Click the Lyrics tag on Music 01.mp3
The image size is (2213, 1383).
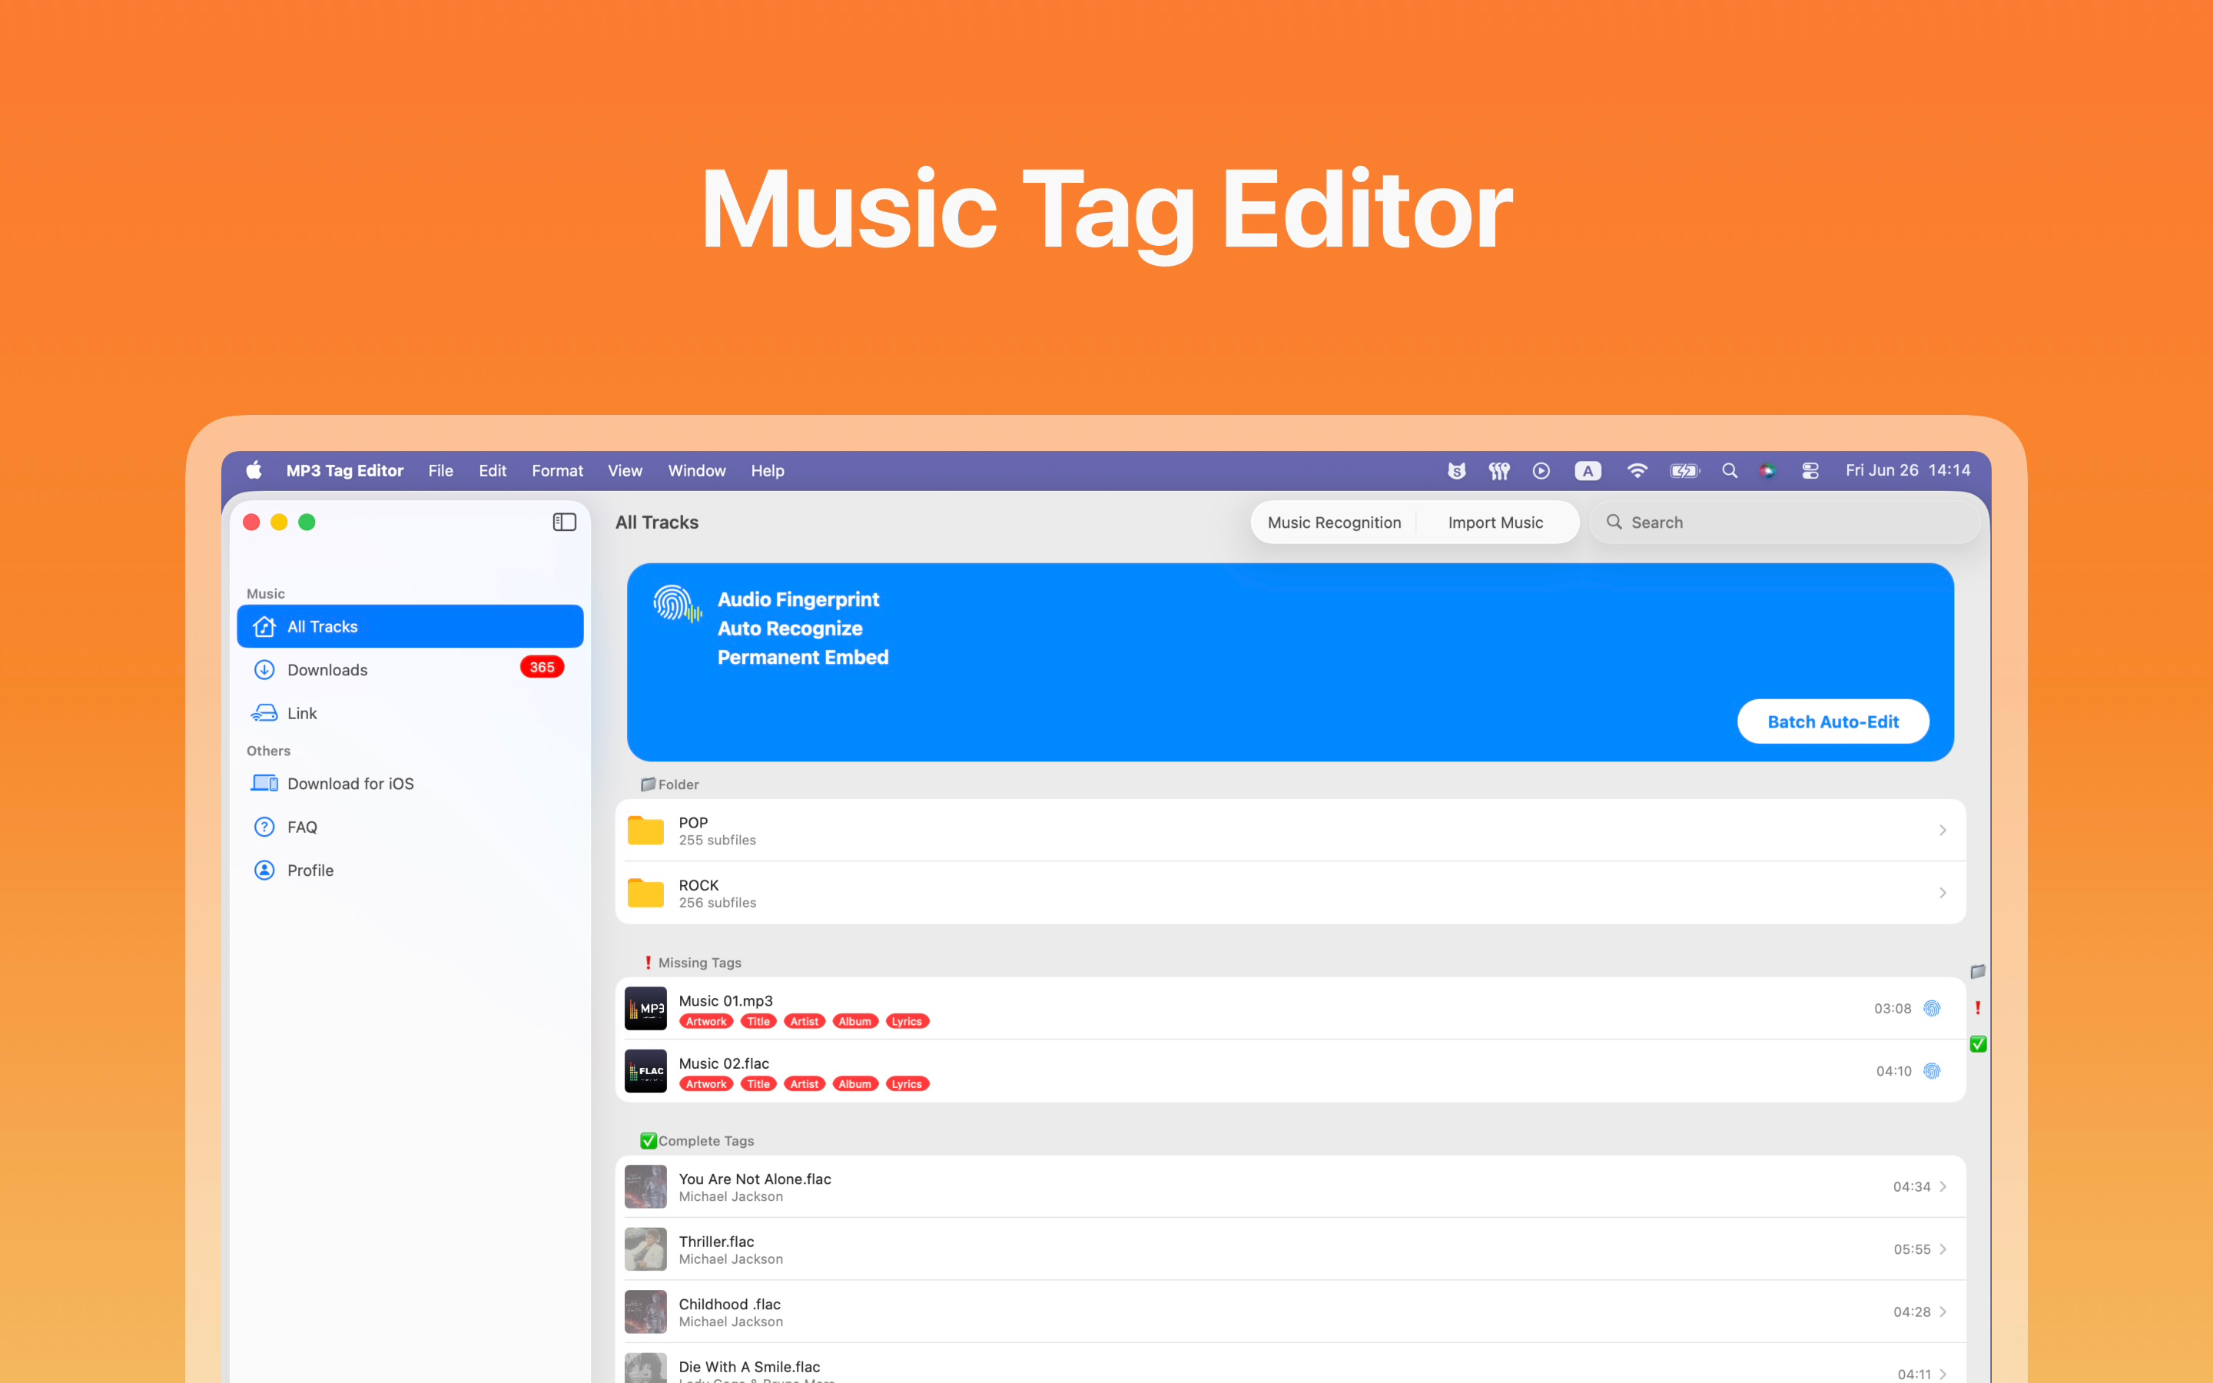907,1022
